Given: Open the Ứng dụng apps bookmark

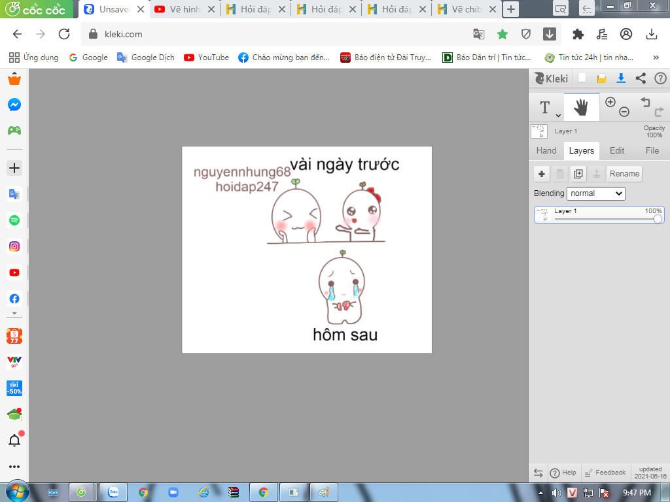Looking at the screenshot, I should (34, 58).
